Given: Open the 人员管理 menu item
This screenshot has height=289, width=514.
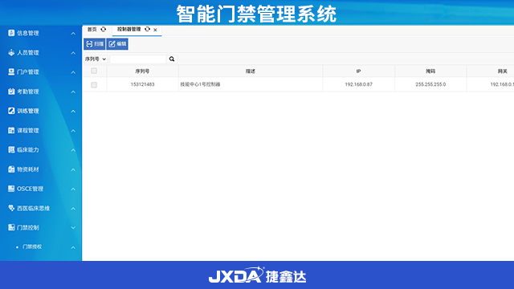Looking at the screenshot, I should coord(28,52).
